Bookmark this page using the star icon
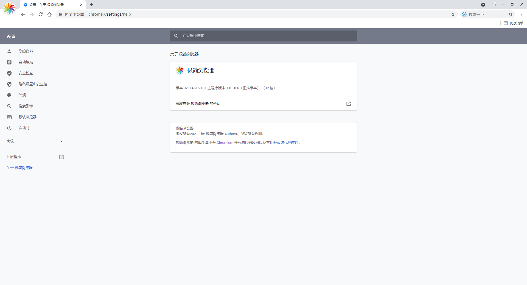The height and width of the screenshot is (285, 527). tap(453, 14)
